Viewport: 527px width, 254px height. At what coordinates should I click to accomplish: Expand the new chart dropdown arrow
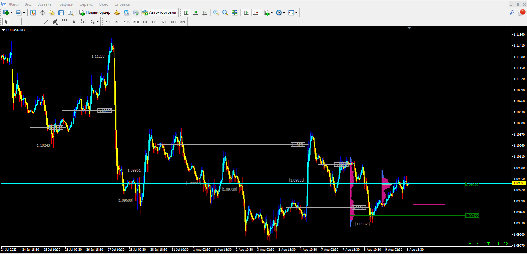(12, 13)
